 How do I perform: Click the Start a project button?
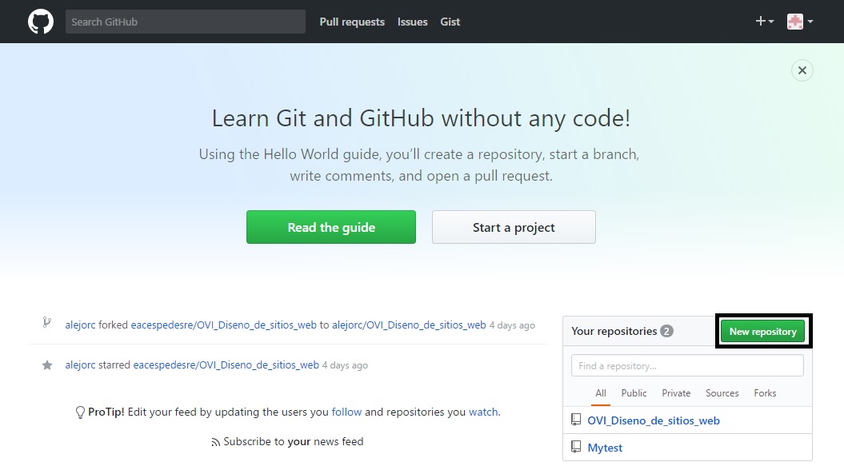tap(514, 227)
